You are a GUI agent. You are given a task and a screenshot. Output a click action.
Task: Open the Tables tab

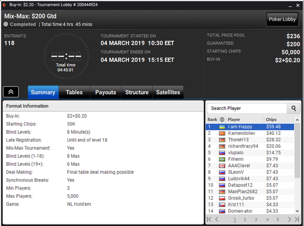tap(74, 92)
